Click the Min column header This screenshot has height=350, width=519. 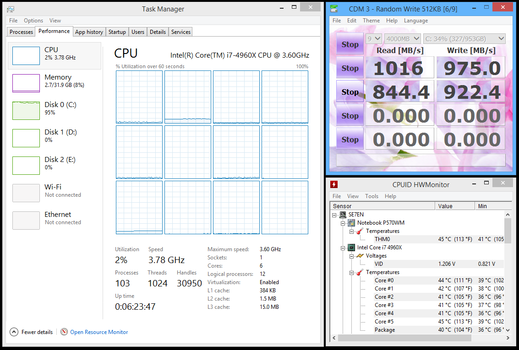point(493,206)
